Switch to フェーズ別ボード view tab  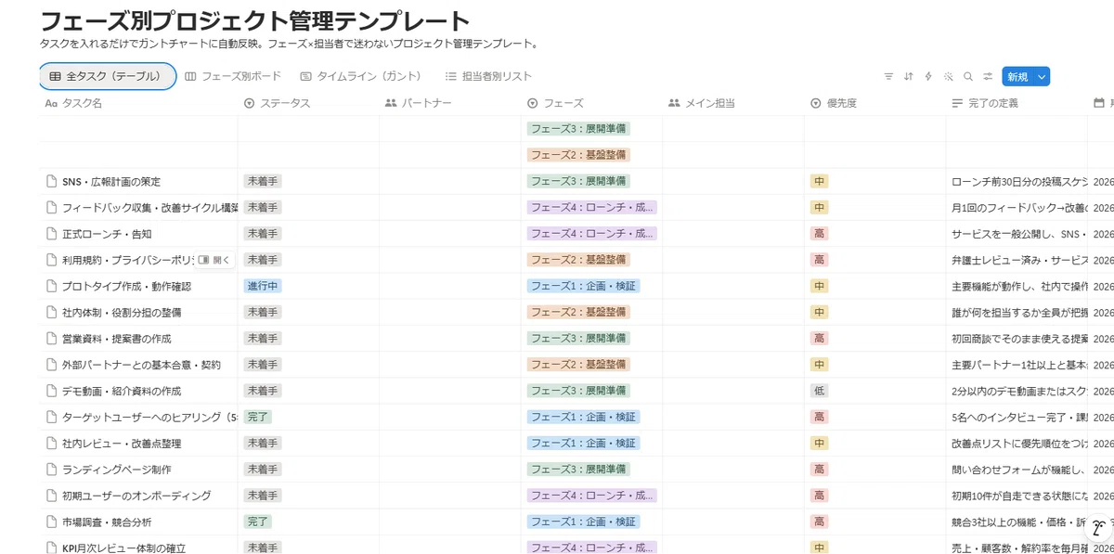[x=233, y=76]
